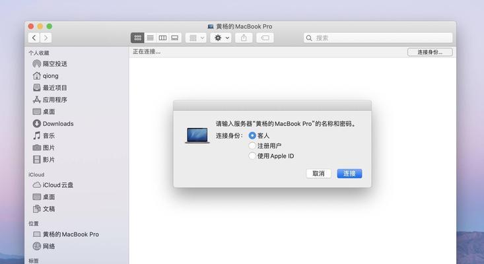The image size is (484, 264).
Task: Click the 正在连接... status text
Action: pyautogui.click(x=147, y=52)
